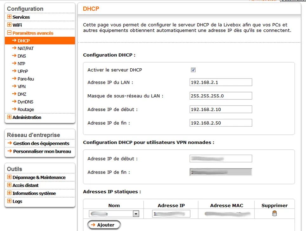The image size is (306, 231).
Task: Collapse Paramètres avancés minus icon
Action: click(x=9, y=33)
